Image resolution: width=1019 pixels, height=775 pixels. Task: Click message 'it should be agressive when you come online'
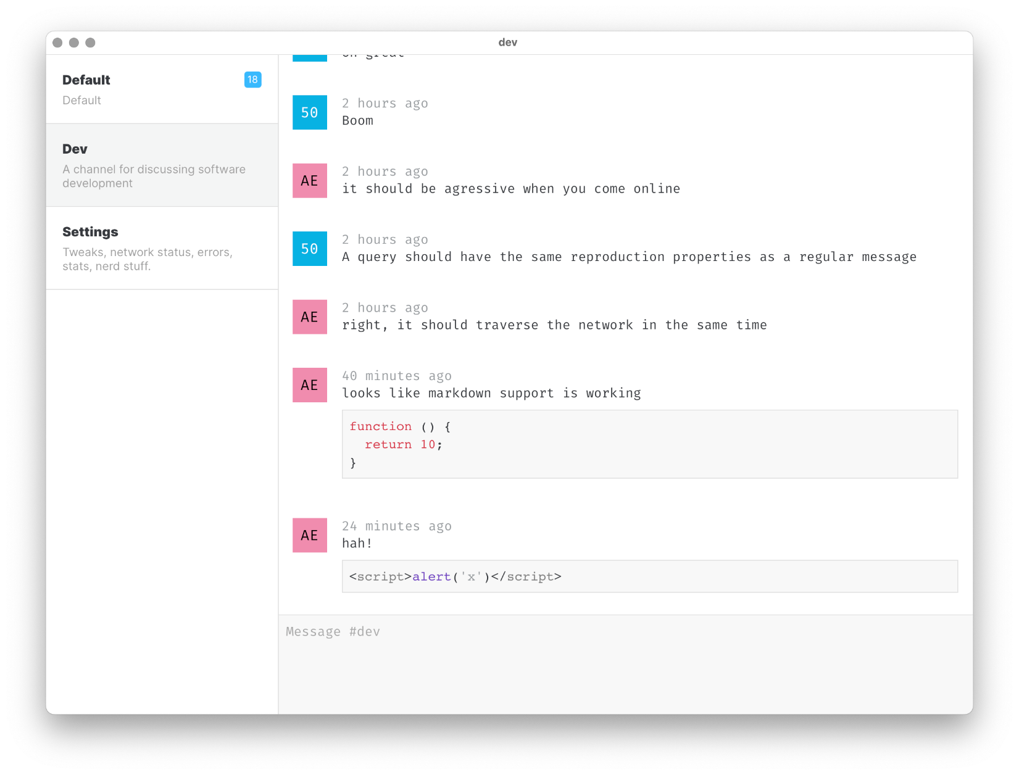click(511, 189)
